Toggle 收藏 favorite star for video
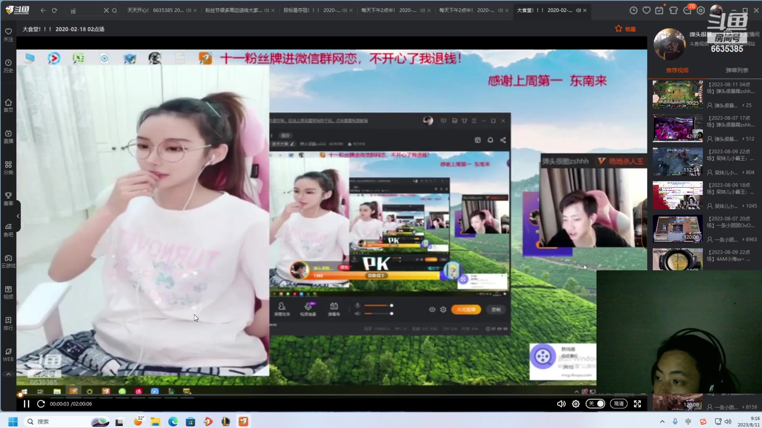The width and height of the screenshot is (762, 428). coord(625,29)
